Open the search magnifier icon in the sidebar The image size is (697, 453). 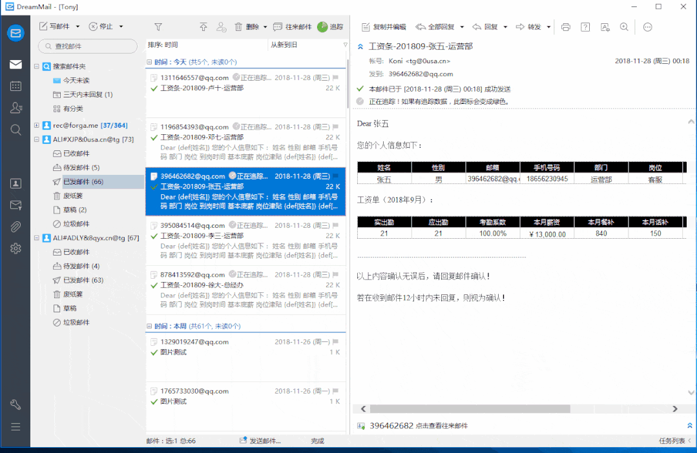[x=16, y=130]
